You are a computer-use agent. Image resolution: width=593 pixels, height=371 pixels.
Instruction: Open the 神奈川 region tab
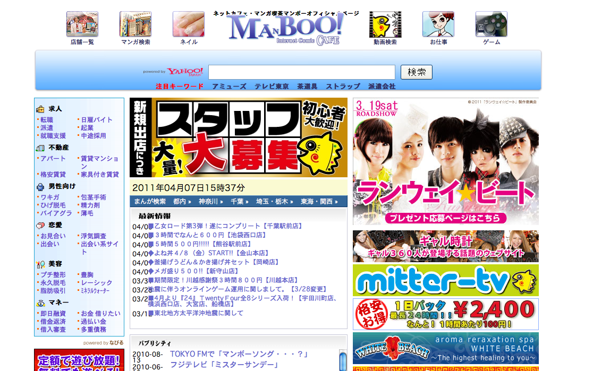(210, 201)
